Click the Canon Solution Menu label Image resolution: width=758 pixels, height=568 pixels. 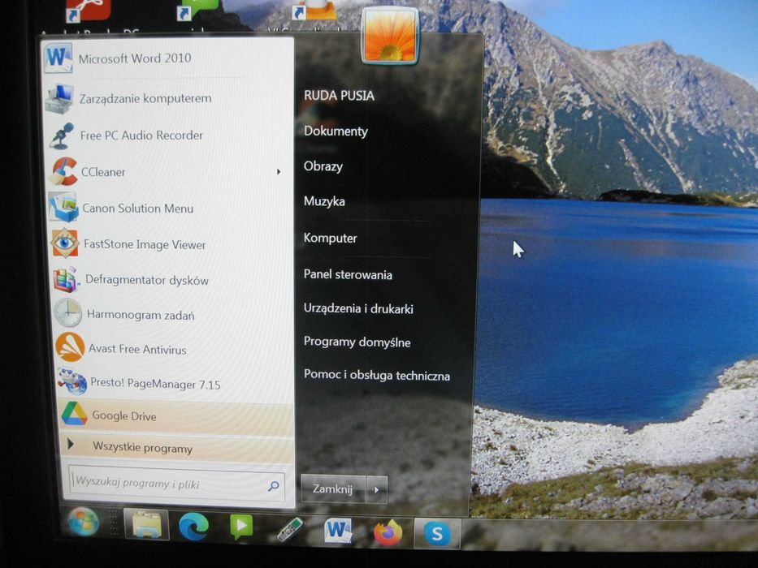[138, 209]
